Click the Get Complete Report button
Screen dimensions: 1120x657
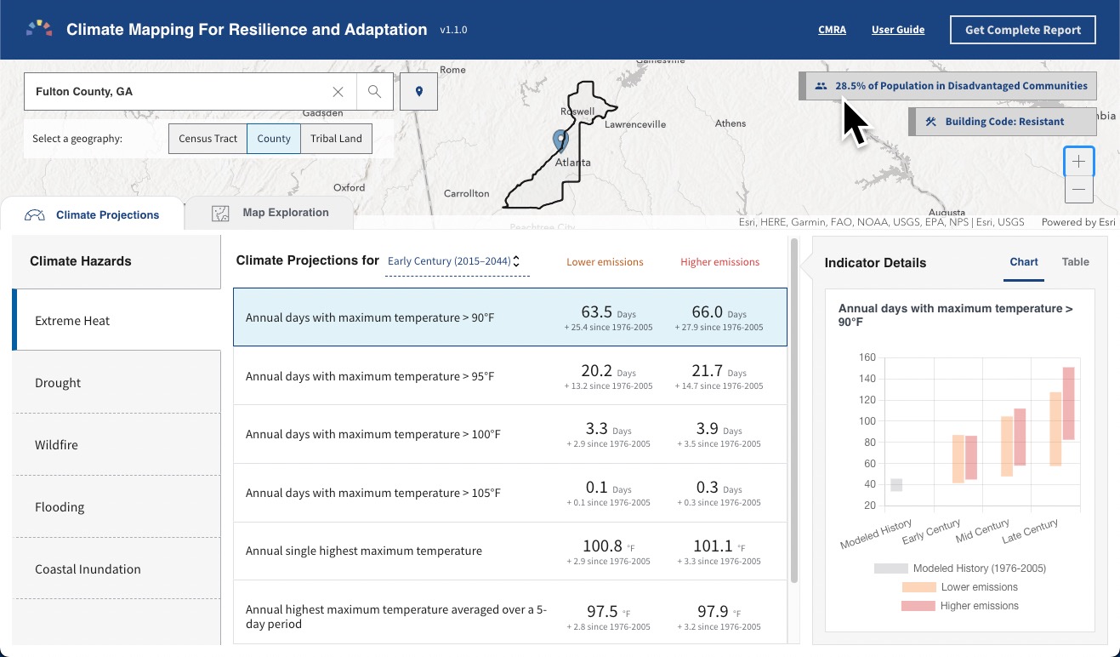[1022, 29]
